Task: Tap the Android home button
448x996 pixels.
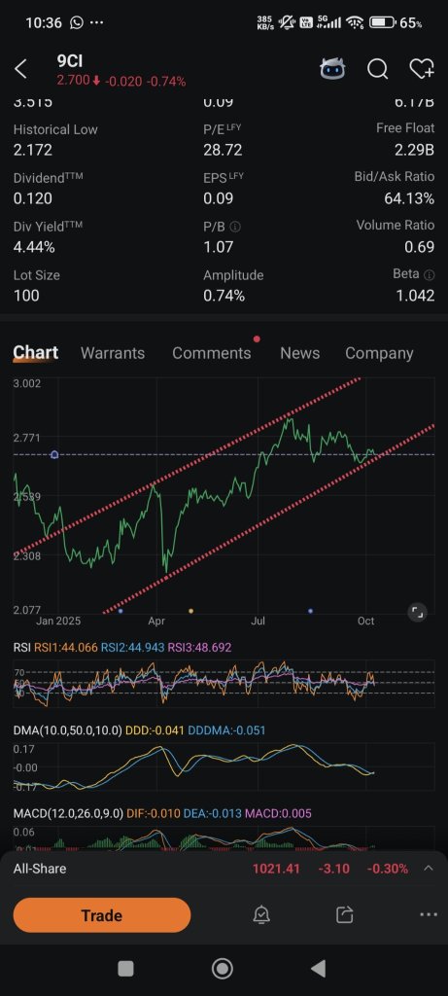Action: (x=223, y=969)
